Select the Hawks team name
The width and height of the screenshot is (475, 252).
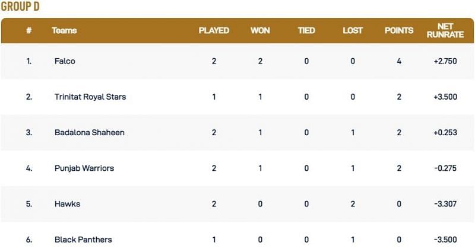coord(67,204)
